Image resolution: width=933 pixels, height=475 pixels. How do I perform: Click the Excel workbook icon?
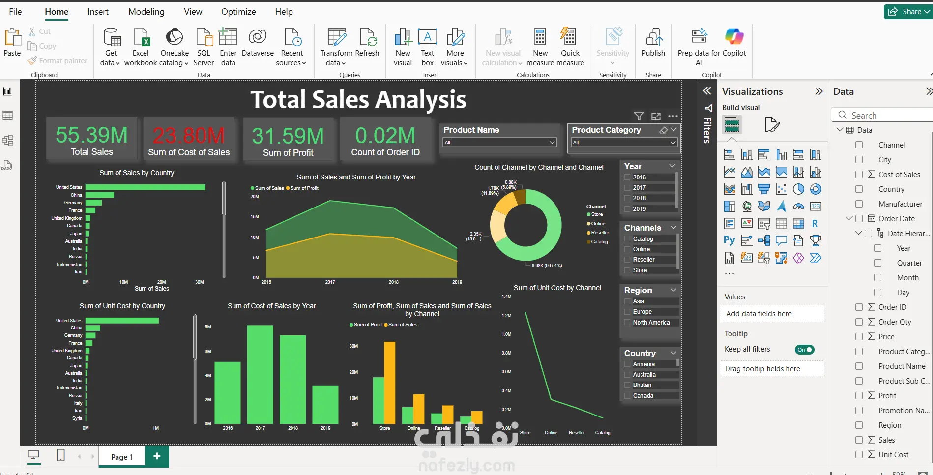tap(141, 38)
